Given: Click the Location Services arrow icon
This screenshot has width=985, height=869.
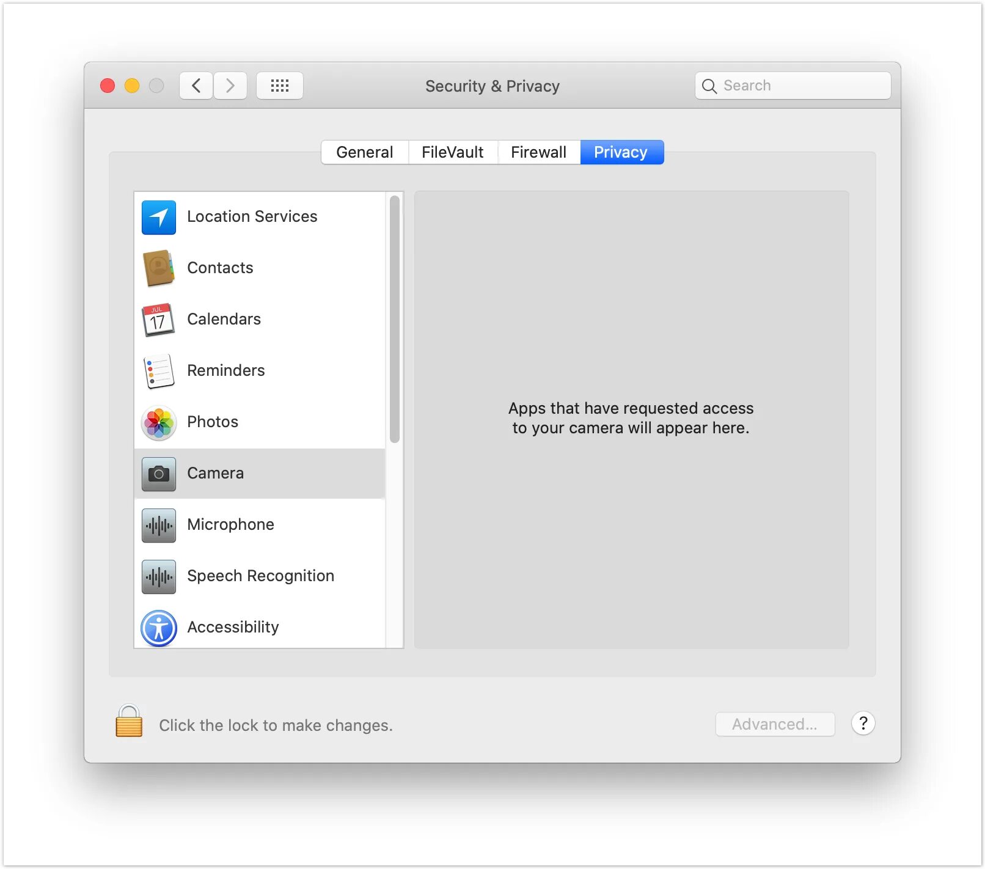Looking at the screenshot, I should tap(159, 217).
